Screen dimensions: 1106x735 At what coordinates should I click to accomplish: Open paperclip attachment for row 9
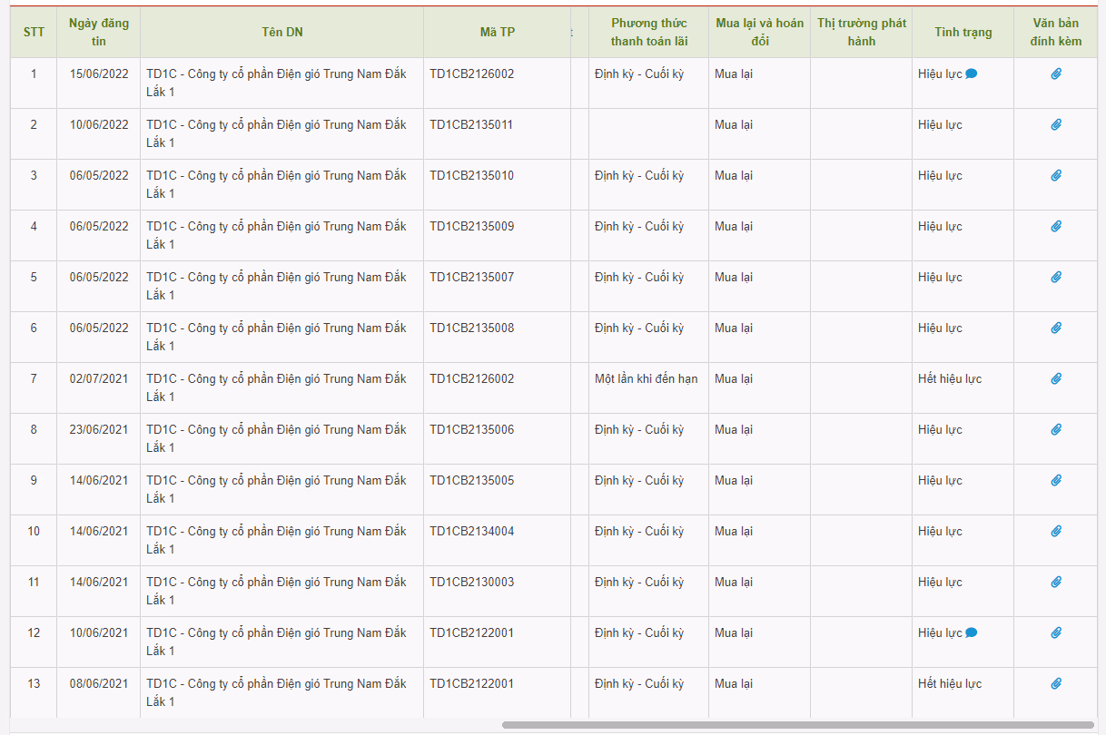(1056, 481)
